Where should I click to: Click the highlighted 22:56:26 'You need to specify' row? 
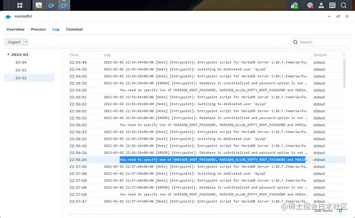click(206, 160)
